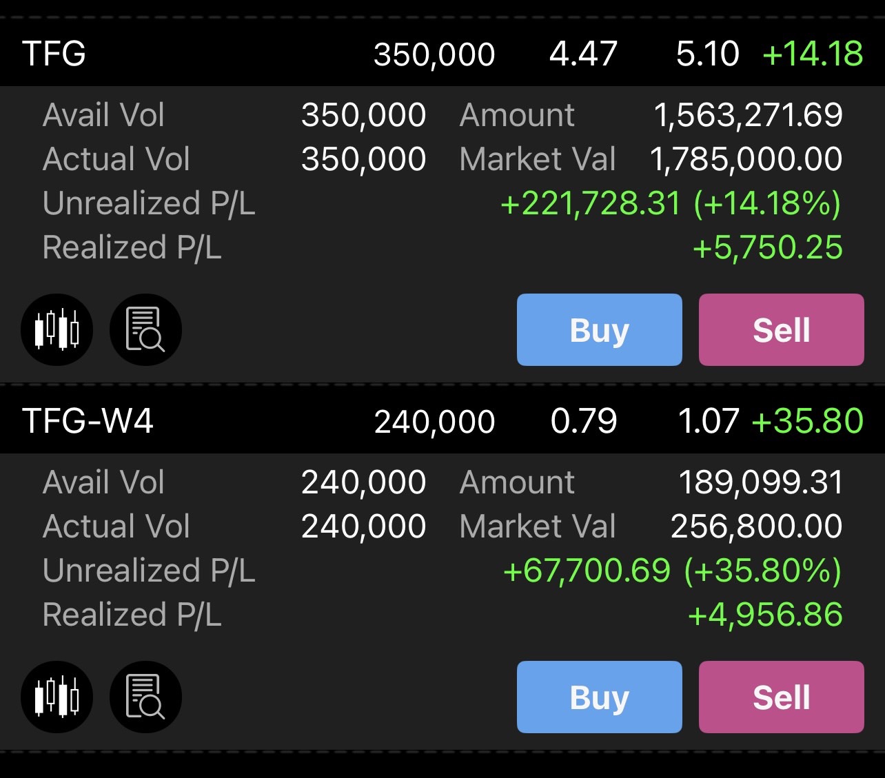Select TFG-W4 unrealized P/L value +67,700.69
The height and width of the screenshot is (778, 885).
[587, 571]
